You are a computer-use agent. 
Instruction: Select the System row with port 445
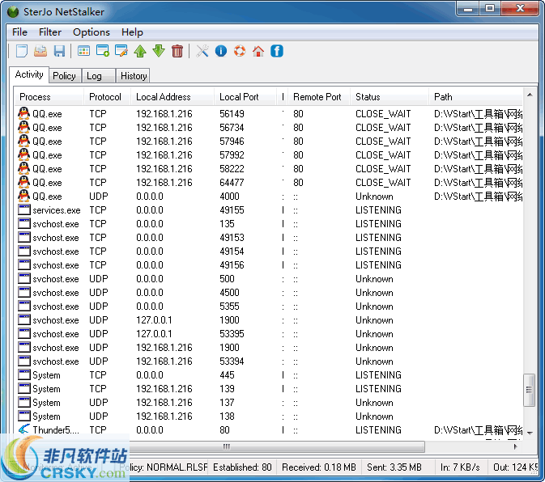pos(269,374)
